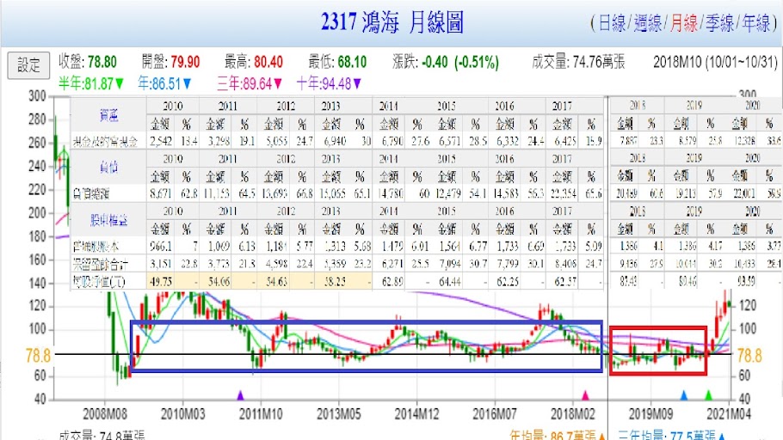Click the 2014M12 x-axis date label
The height and width of the screenshot is (440, 783).
(x=417, y=414)
